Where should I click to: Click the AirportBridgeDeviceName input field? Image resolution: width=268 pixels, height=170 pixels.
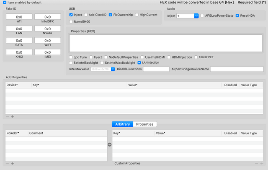(237, 69)
